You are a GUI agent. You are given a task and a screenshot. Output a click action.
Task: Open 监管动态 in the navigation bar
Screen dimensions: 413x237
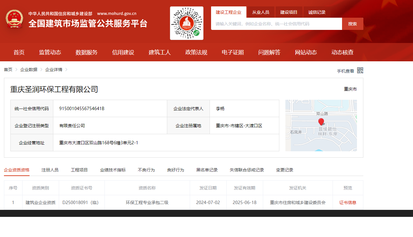(x=50, y=52)
